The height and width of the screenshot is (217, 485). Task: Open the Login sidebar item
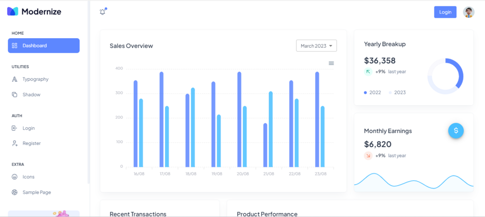(28, 128)
